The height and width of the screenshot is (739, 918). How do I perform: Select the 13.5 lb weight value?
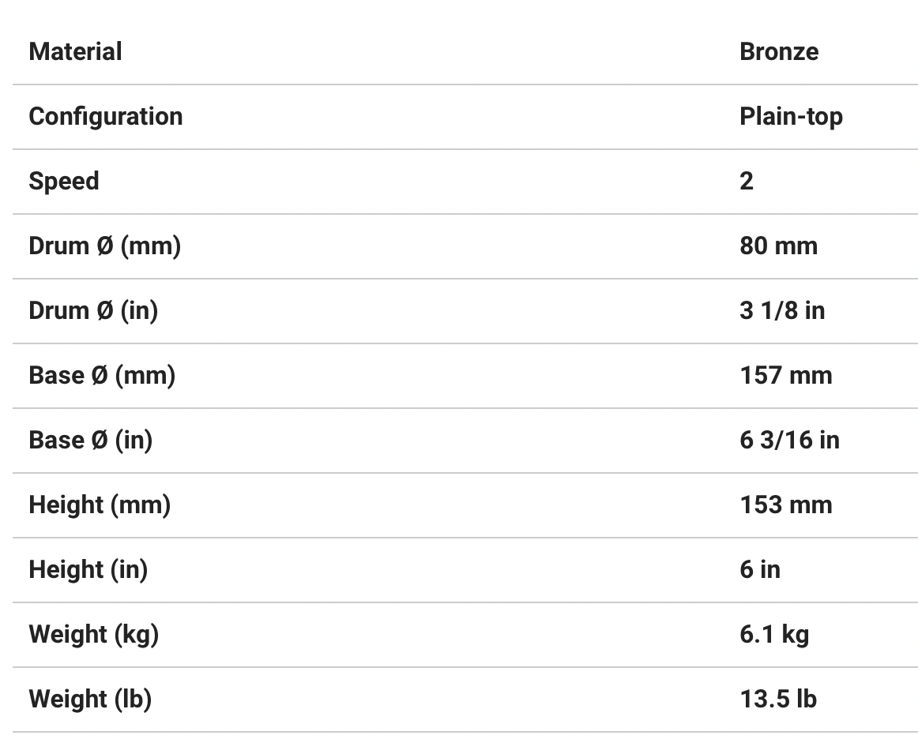tap(777, 700)
